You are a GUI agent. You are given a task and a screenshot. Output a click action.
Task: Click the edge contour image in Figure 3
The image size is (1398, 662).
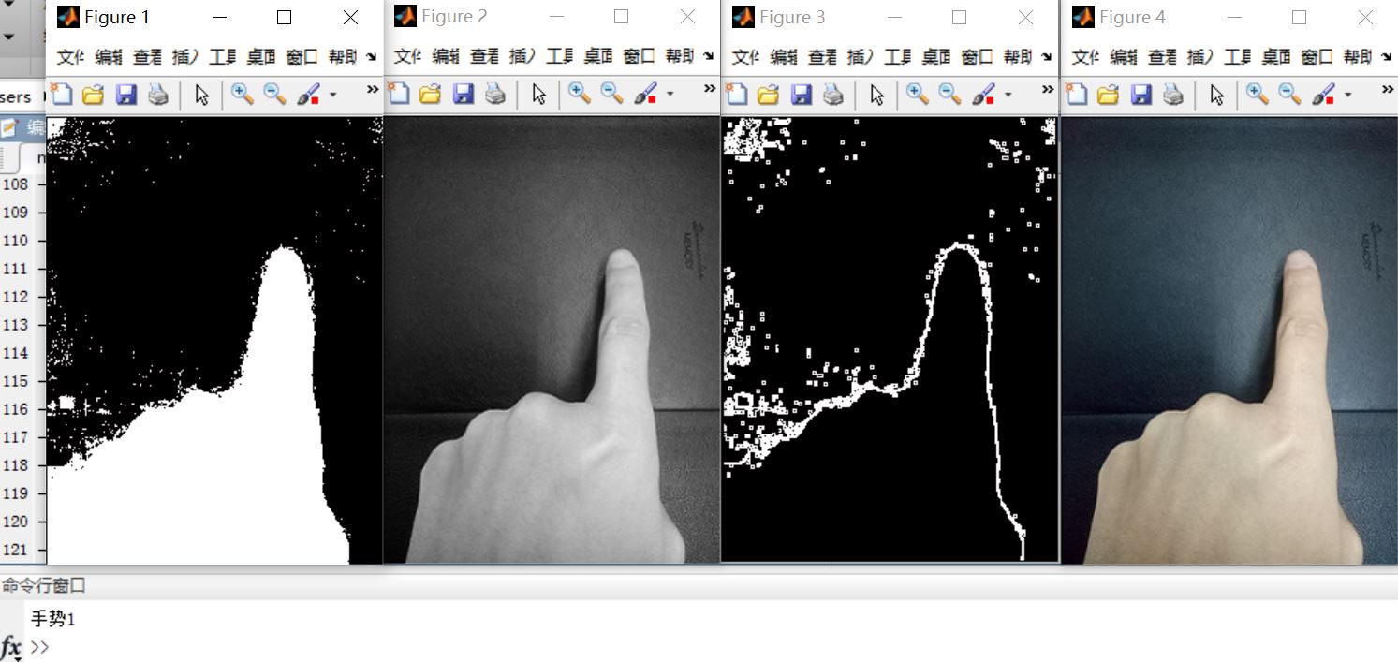coord(890,339)
